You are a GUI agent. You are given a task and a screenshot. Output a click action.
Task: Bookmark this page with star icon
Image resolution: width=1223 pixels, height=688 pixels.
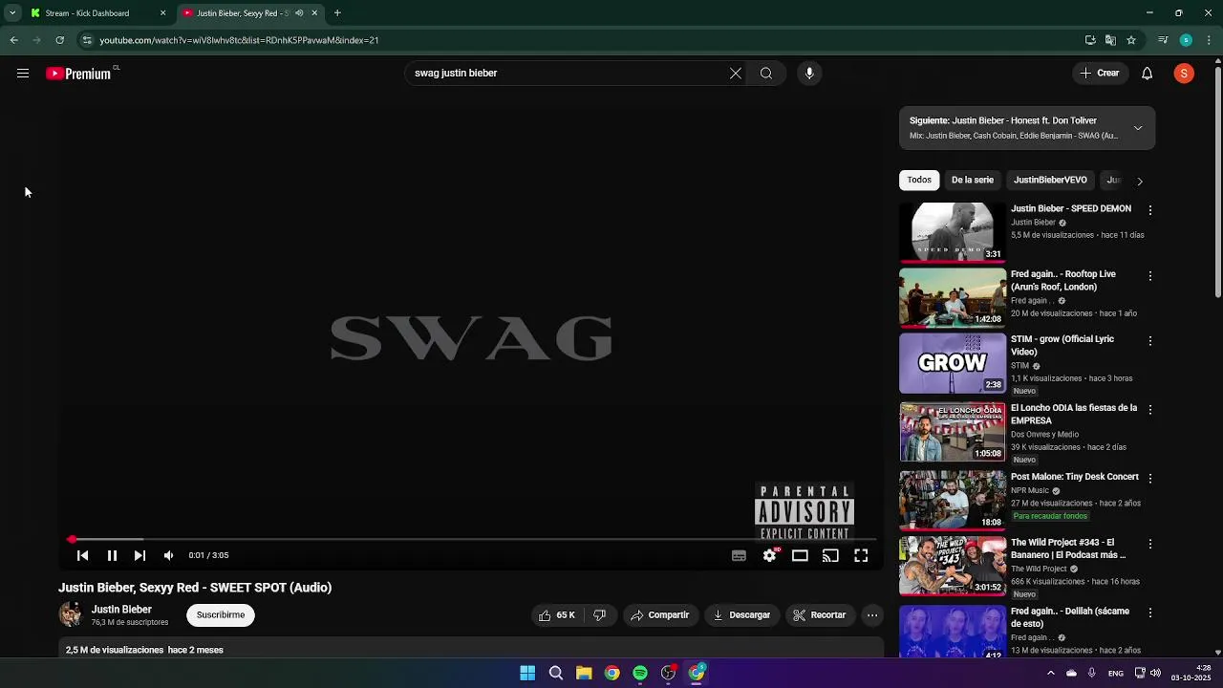point(1131,40)
